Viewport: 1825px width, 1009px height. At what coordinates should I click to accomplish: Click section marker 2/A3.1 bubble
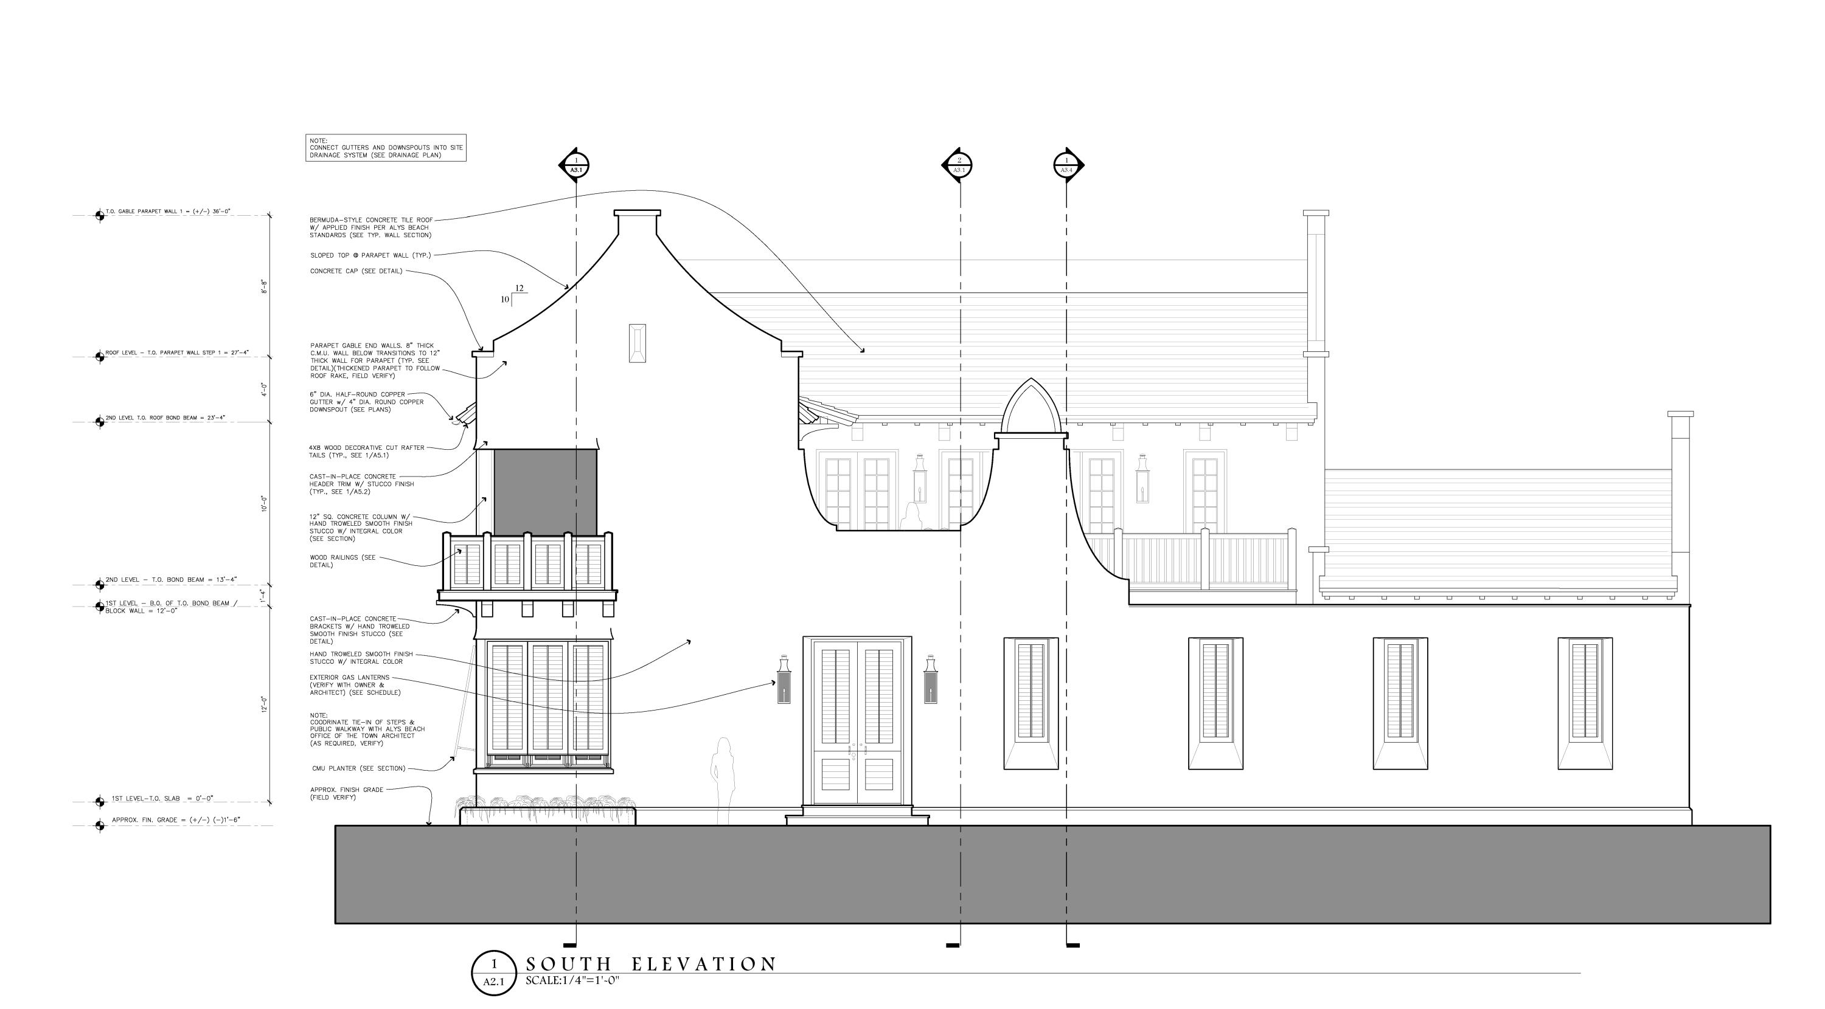click(959, 166)
